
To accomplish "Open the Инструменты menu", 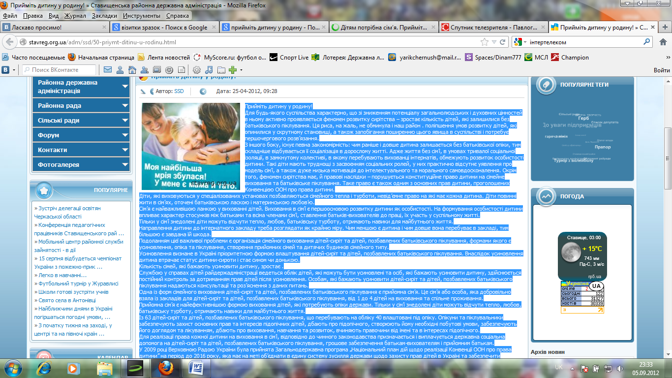I will tap(142, 16).
